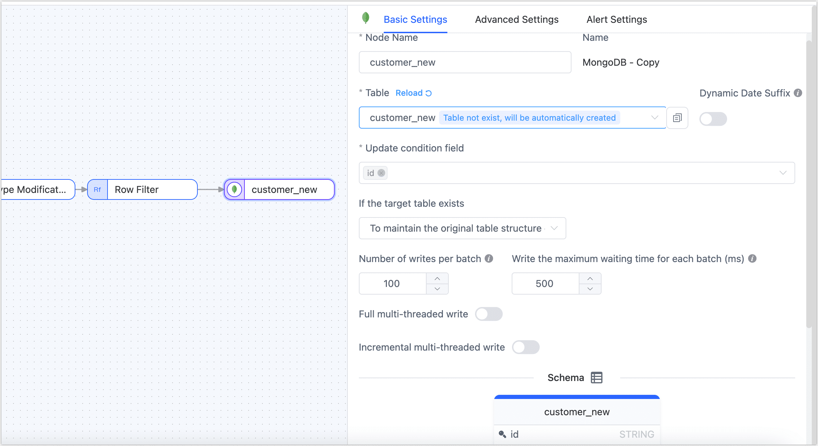Enable Incremental multi-threaded write
Viewport: 818px width, 446px height.
tap(526, 347)
